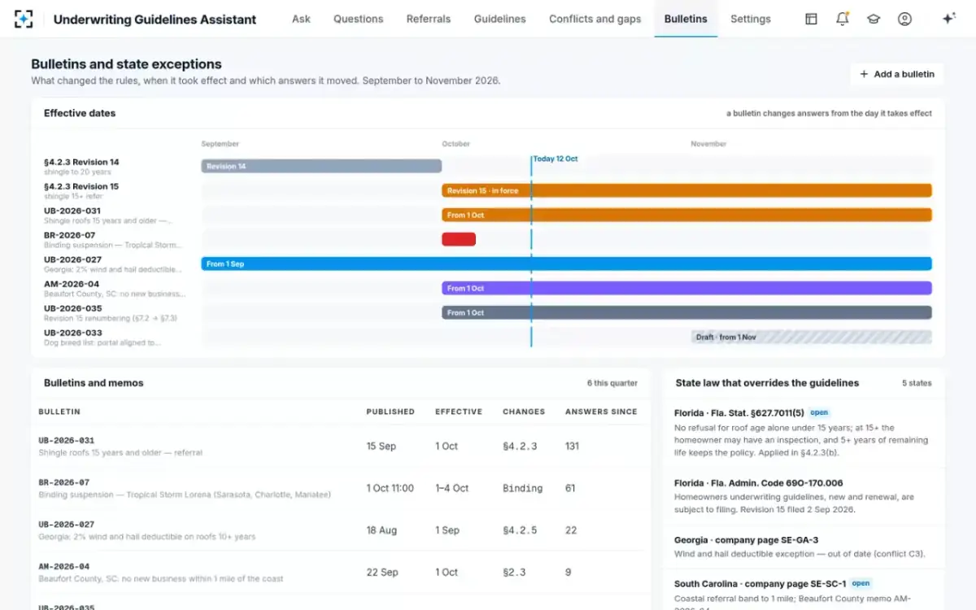
Task: Open the AI sparkle assistant icon
Action: (948, 19)
